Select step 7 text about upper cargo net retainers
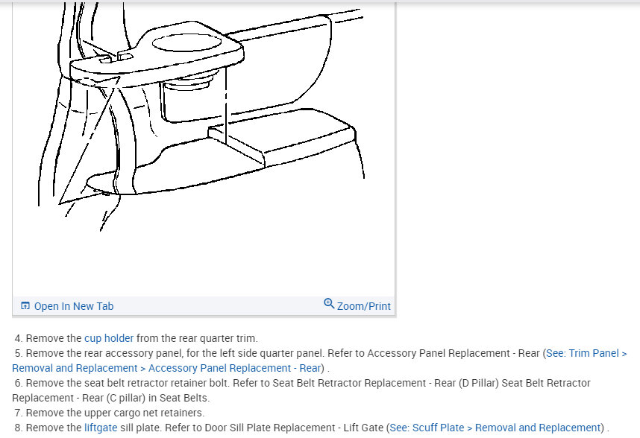Viewport: 640px width, 438px height. 110,413
